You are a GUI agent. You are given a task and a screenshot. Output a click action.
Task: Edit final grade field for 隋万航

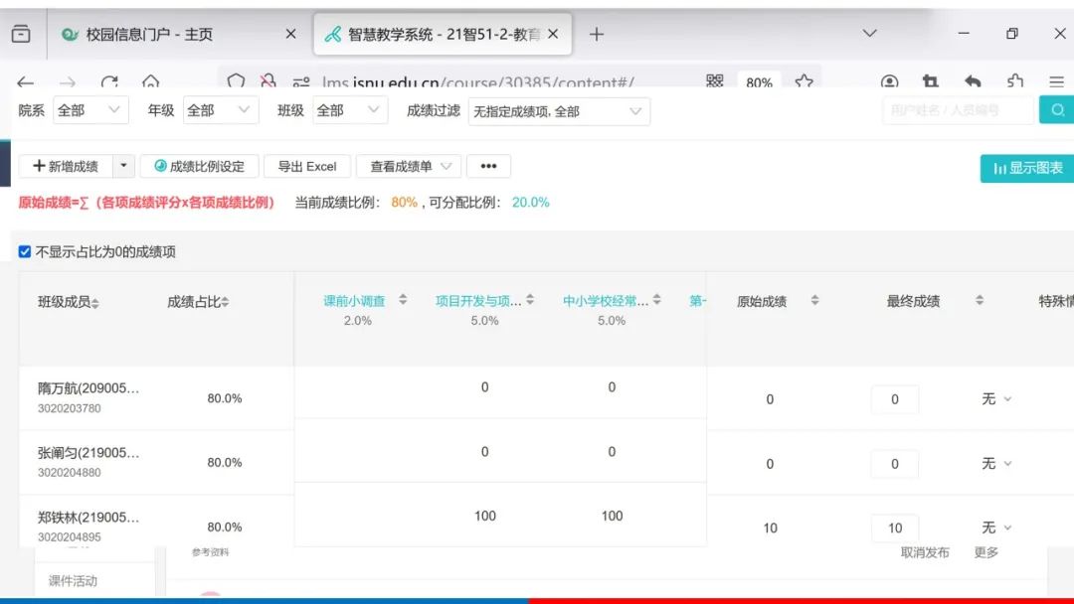pos(895,399)
